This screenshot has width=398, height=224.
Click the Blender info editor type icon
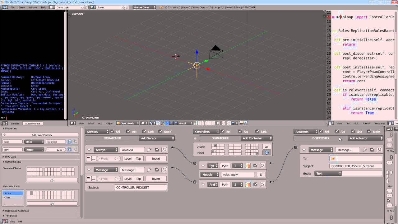pos(4,7)
